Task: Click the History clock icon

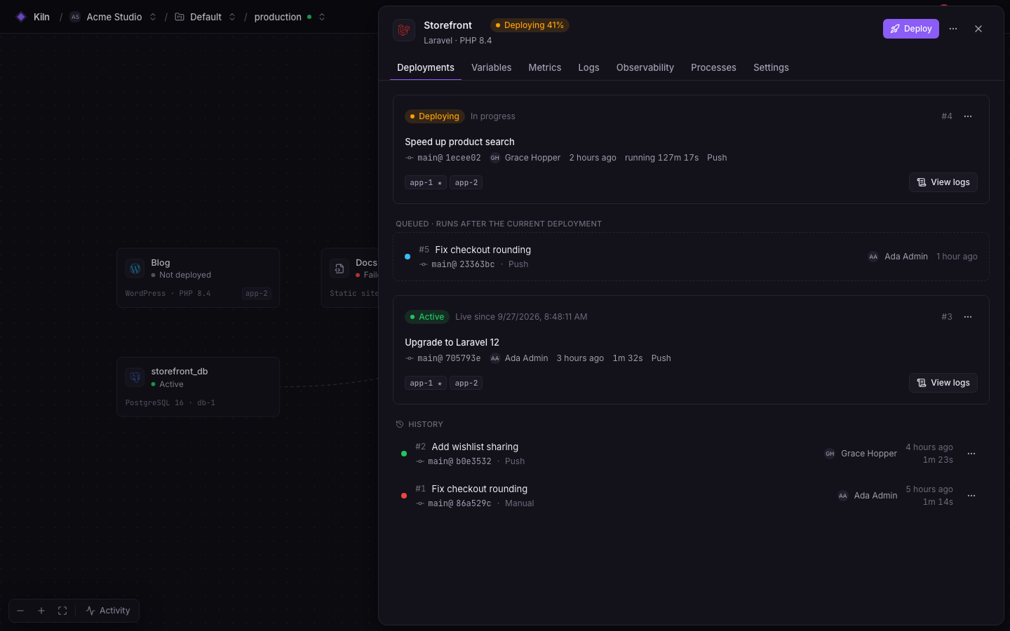Action: tap(400, 424)
